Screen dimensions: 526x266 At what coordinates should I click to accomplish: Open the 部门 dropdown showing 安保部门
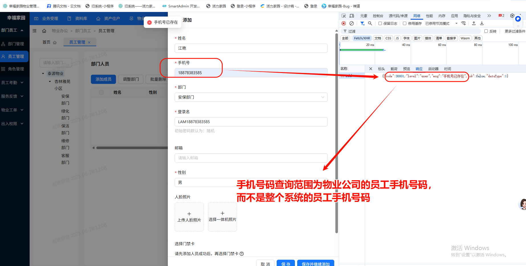pos(251,97)
